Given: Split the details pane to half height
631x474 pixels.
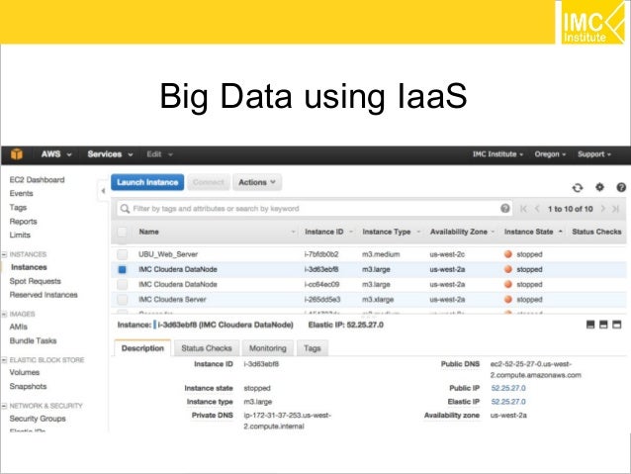Looking at the screenshot, I should [603, 325].
